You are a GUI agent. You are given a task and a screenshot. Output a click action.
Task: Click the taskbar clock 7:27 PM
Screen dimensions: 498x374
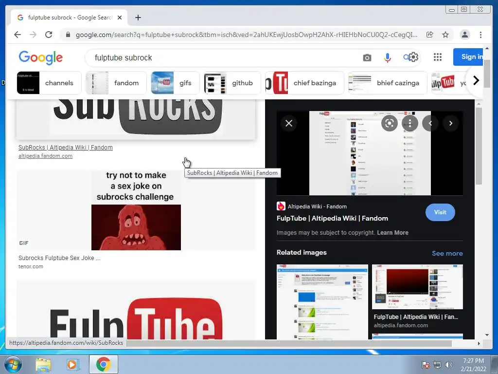point(473,365)
